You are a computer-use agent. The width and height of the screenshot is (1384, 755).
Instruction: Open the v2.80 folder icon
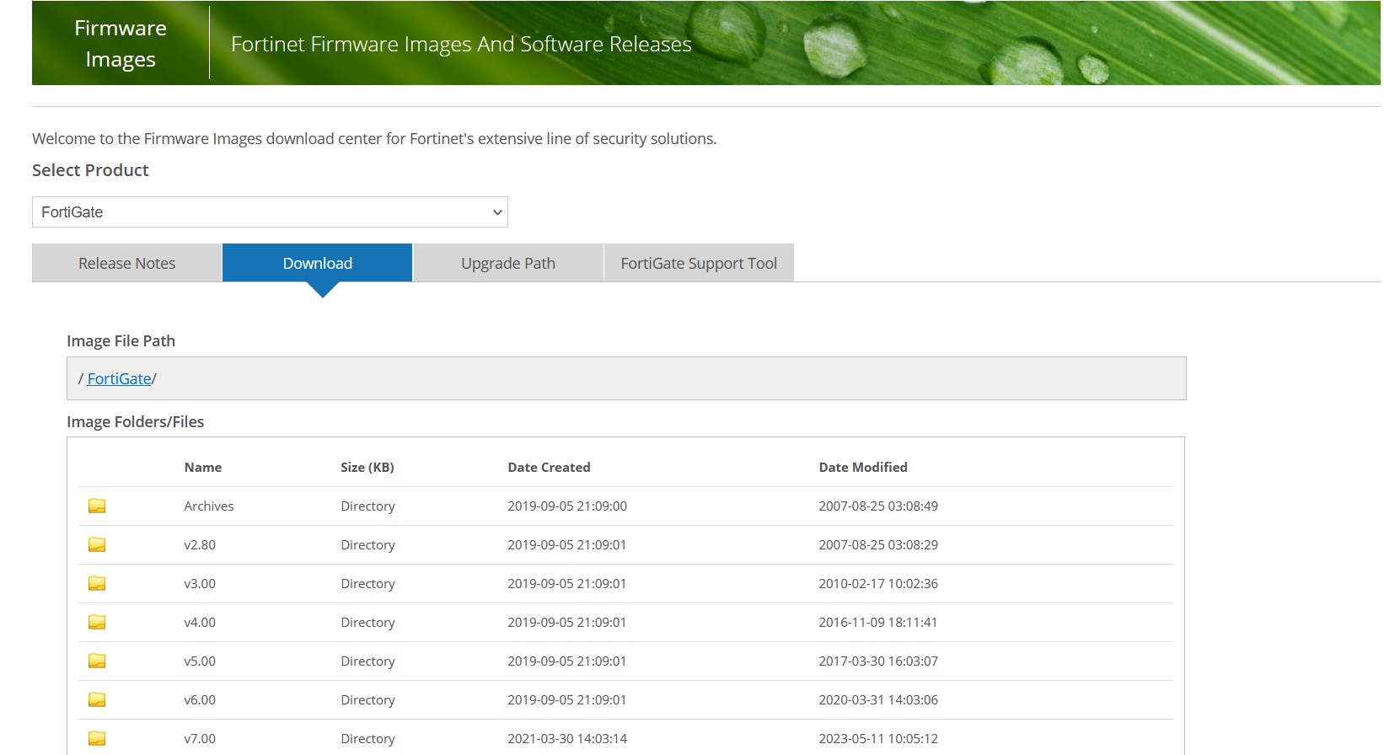pos(97,544)
